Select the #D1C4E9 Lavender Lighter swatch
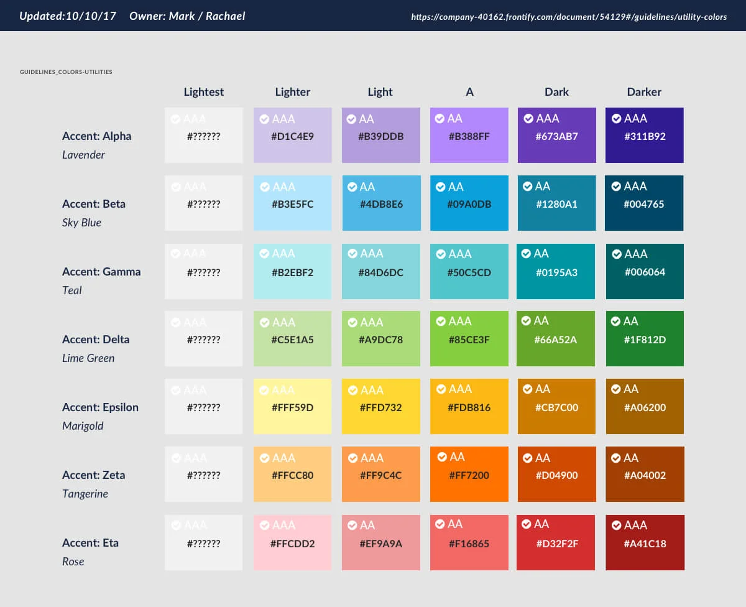746x607 pixels. pos(292,135)
